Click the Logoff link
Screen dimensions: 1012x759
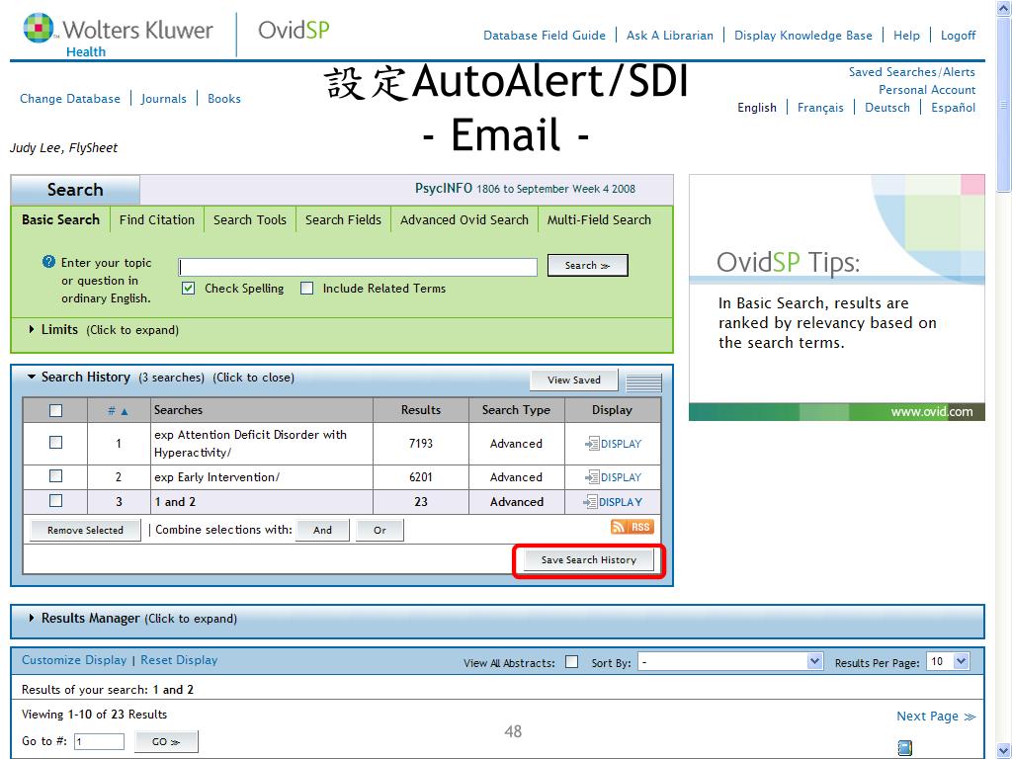(958, 36)
